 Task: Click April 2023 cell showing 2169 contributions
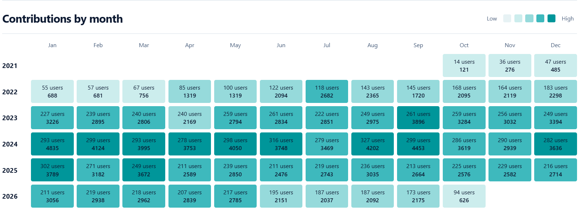[x=190, y=118]
